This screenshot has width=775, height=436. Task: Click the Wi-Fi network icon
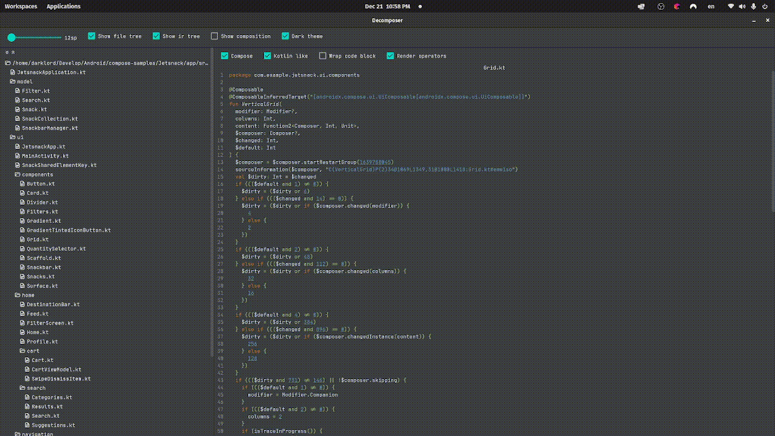731,7
